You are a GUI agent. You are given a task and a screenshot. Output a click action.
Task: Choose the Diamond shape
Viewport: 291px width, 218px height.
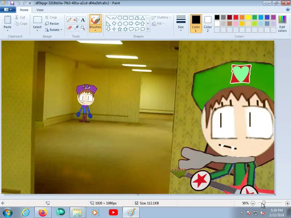click(x=114, y=24)
